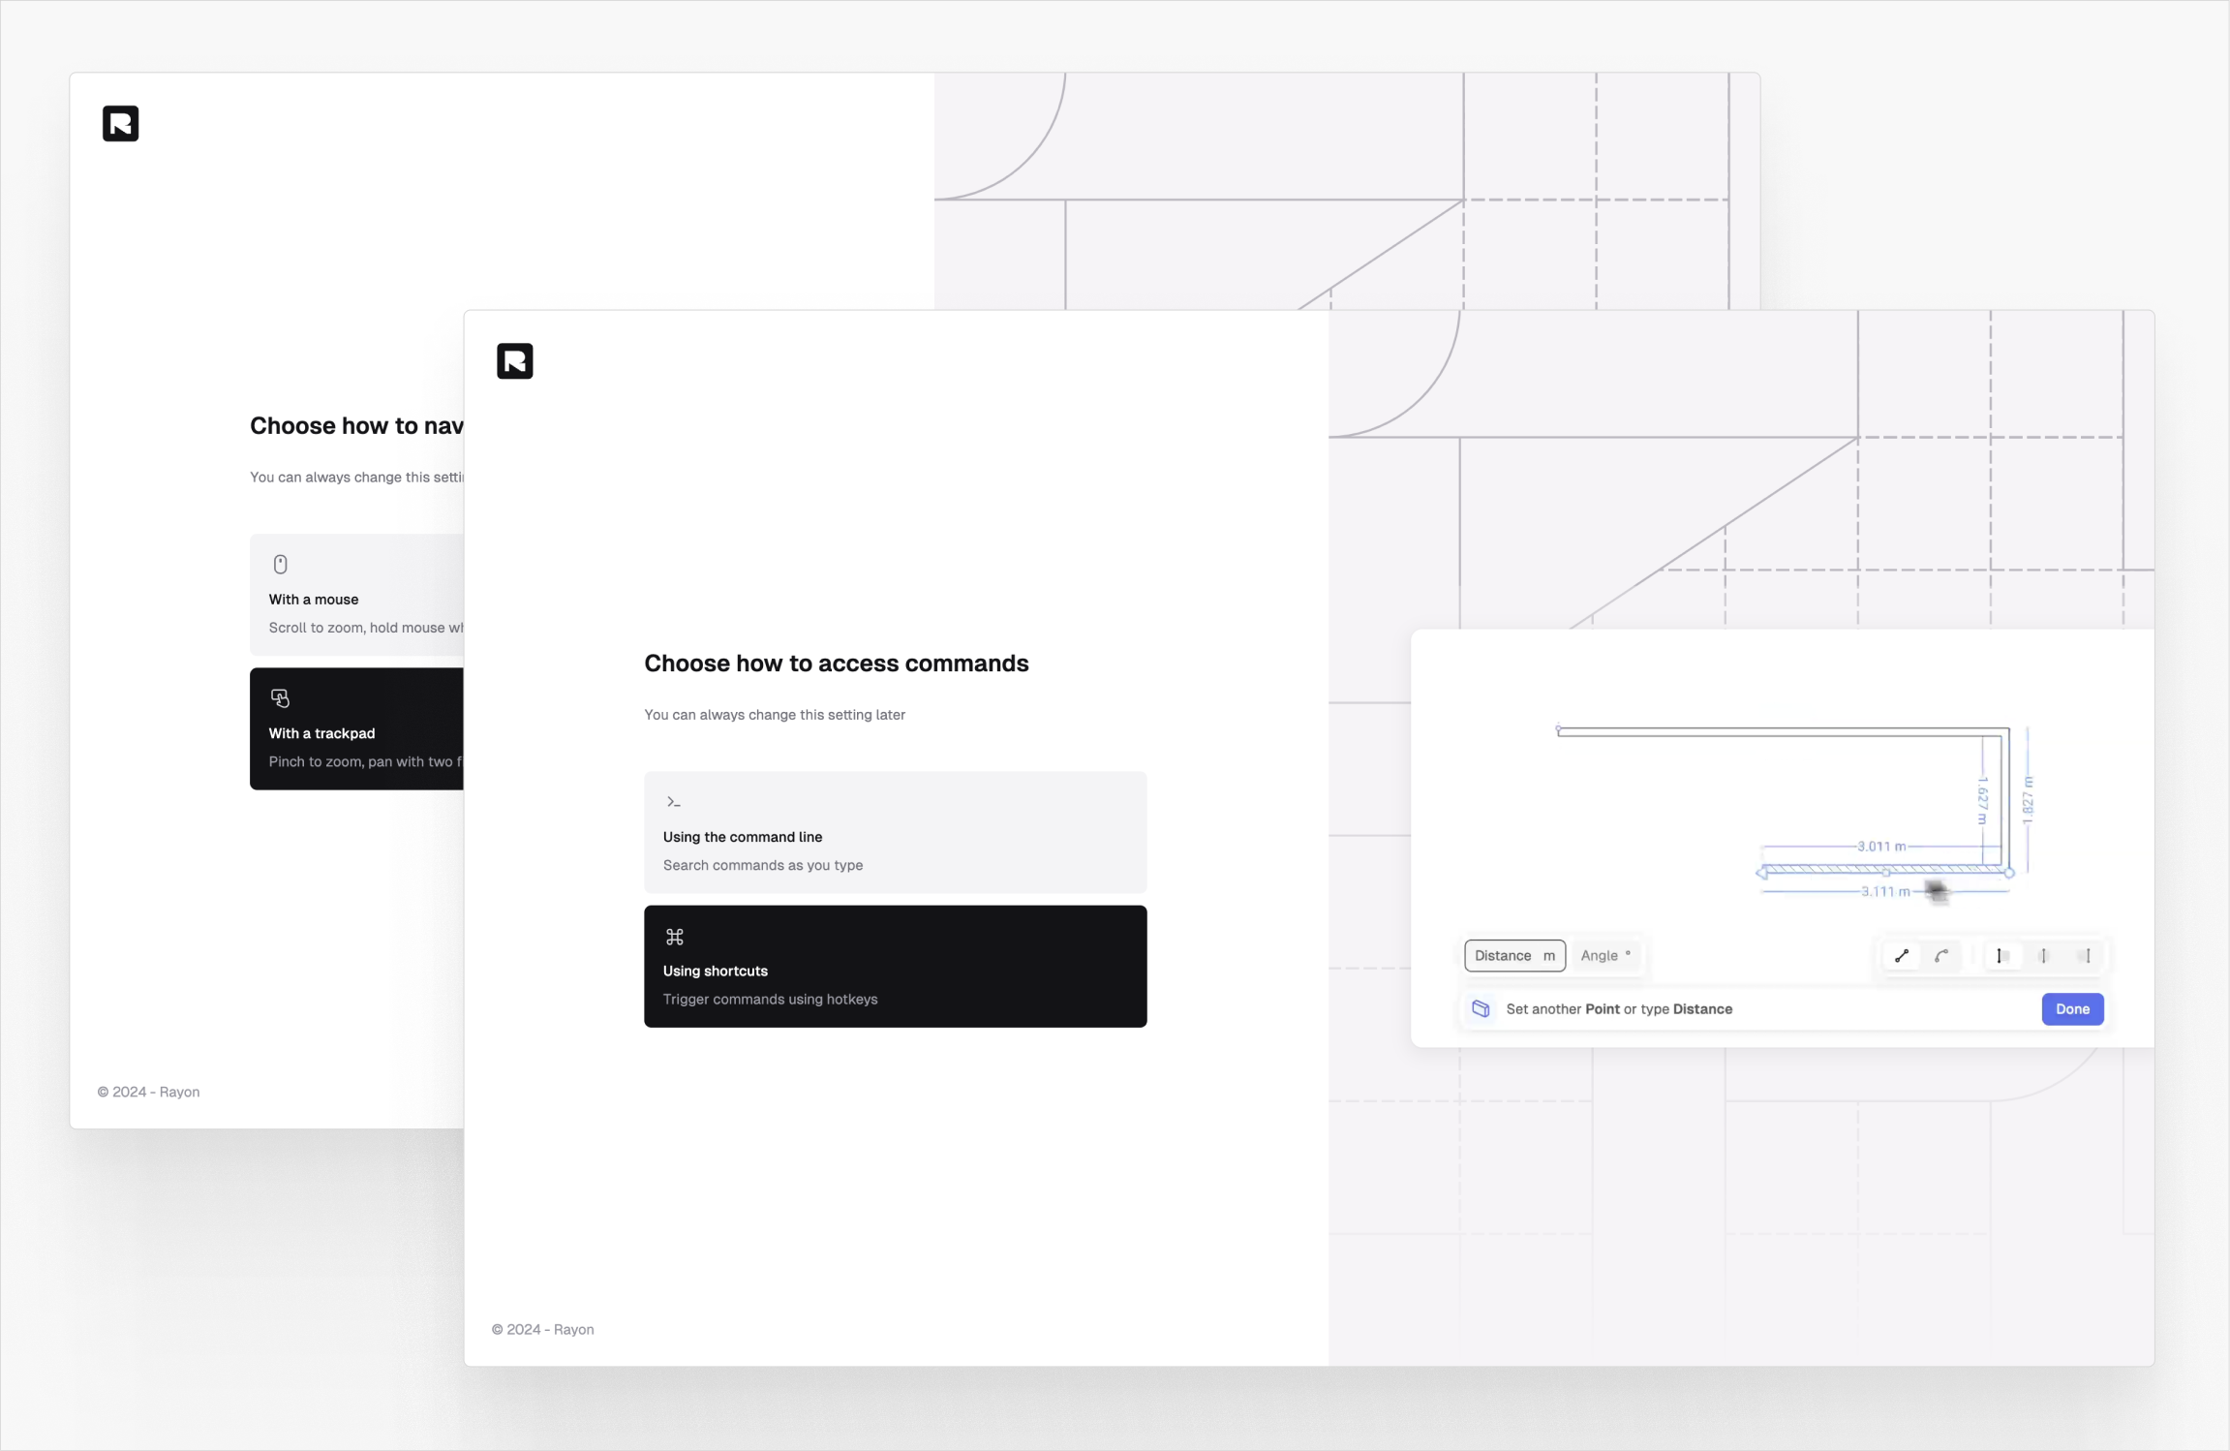Click the 3.111 m dimension label
The height and width of the screenshot is (1451, 2230).
[1884, 891]
